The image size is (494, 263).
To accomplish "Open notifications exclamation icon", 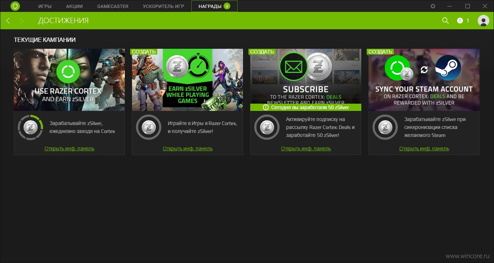I will (x=460, y=21).
